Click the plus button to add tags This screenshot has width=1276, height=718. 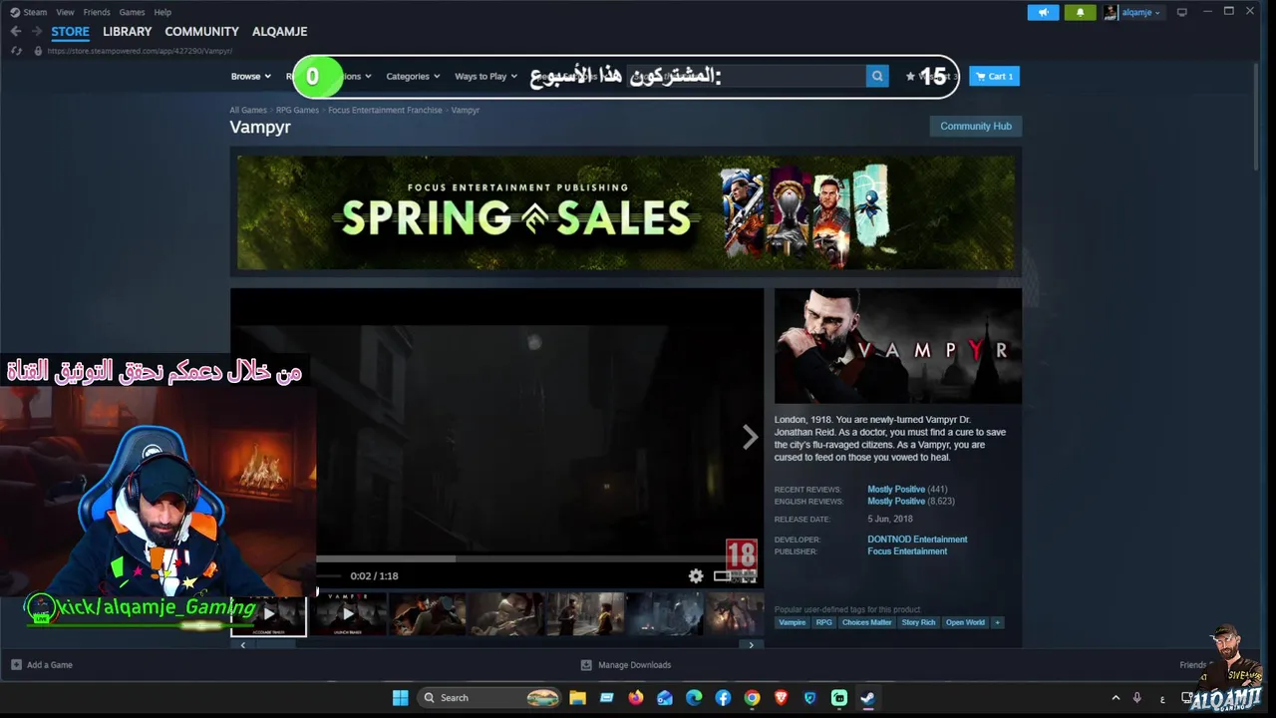coord(997,622)
